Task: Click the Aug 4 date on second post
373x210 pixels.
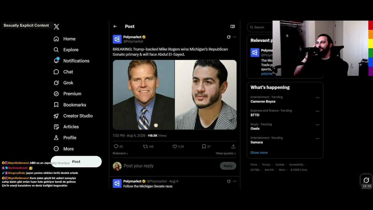Action: point(174,181)
